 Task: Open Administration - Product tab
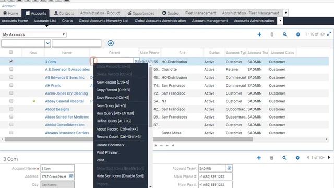[100, 13]
